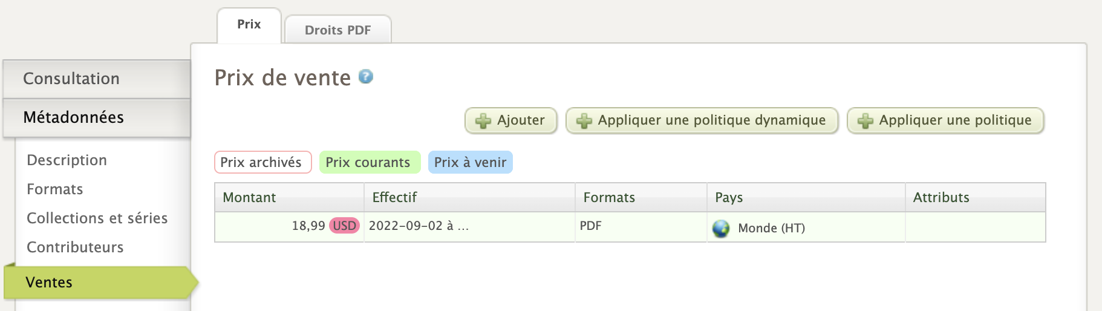
Task: Select the Ventes sidebar item
Action: 49,283
